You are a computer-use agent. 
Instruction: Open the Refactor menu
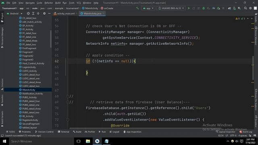49,3
